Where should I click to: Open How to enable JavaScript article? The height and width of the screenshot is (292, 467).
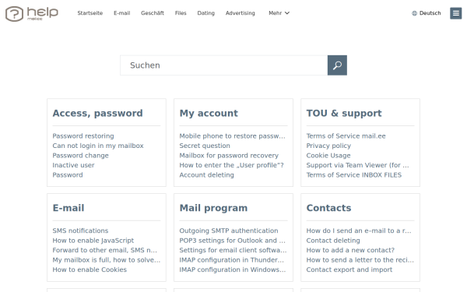[x=93, y=241]
